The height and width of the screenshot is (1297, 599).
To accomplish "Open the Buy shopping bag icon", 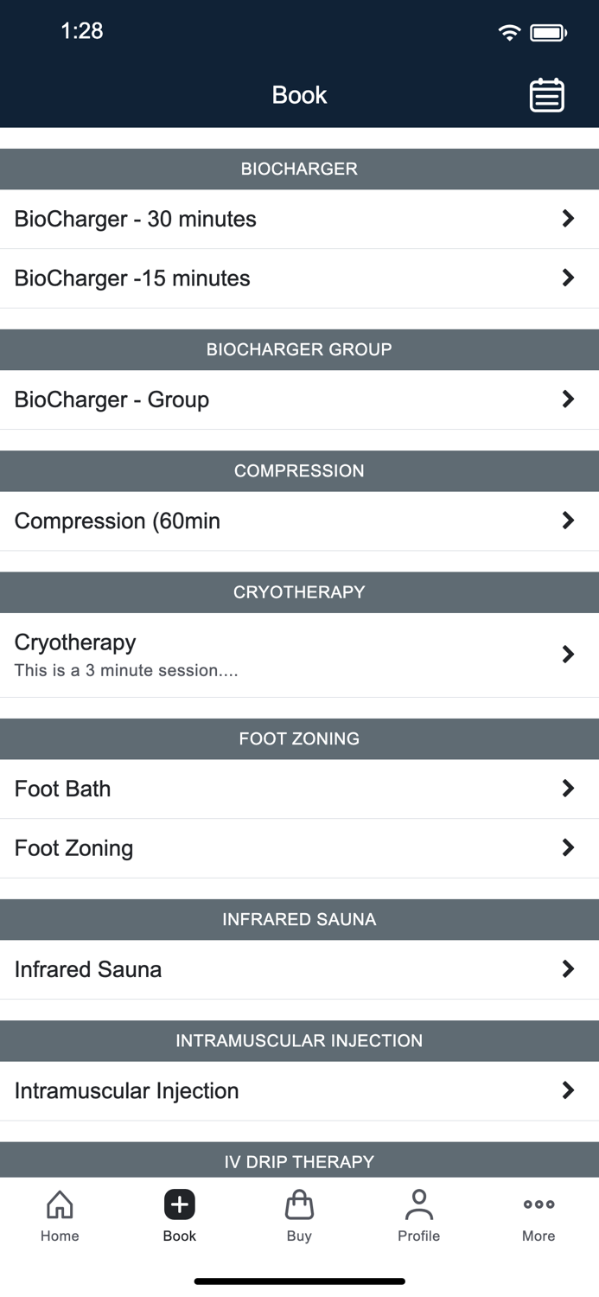I will (x=299, y=1204).
